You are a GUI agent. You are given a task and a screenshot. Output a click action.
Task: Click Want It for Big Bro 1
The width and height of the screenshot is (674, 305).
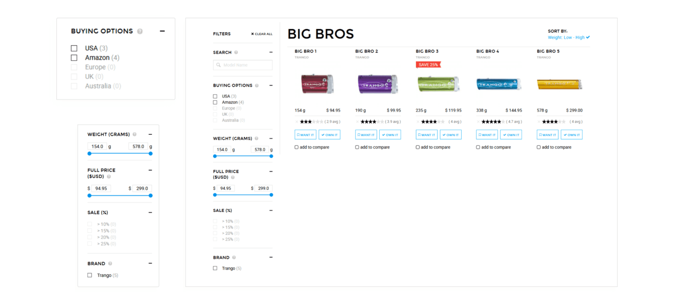click(305, 135)
